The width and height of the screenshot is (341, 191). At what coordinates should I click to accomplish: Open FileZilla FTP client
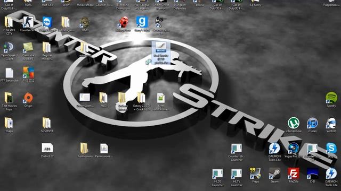294,173
